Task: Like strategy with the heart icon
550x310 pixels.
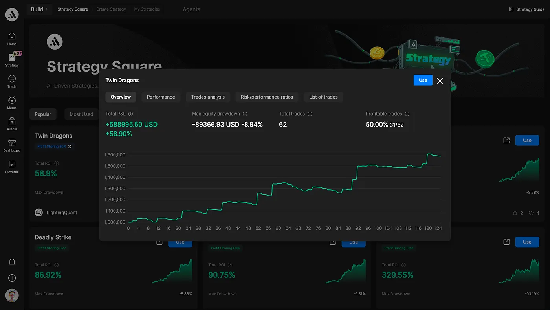Action: coord(531,213)
